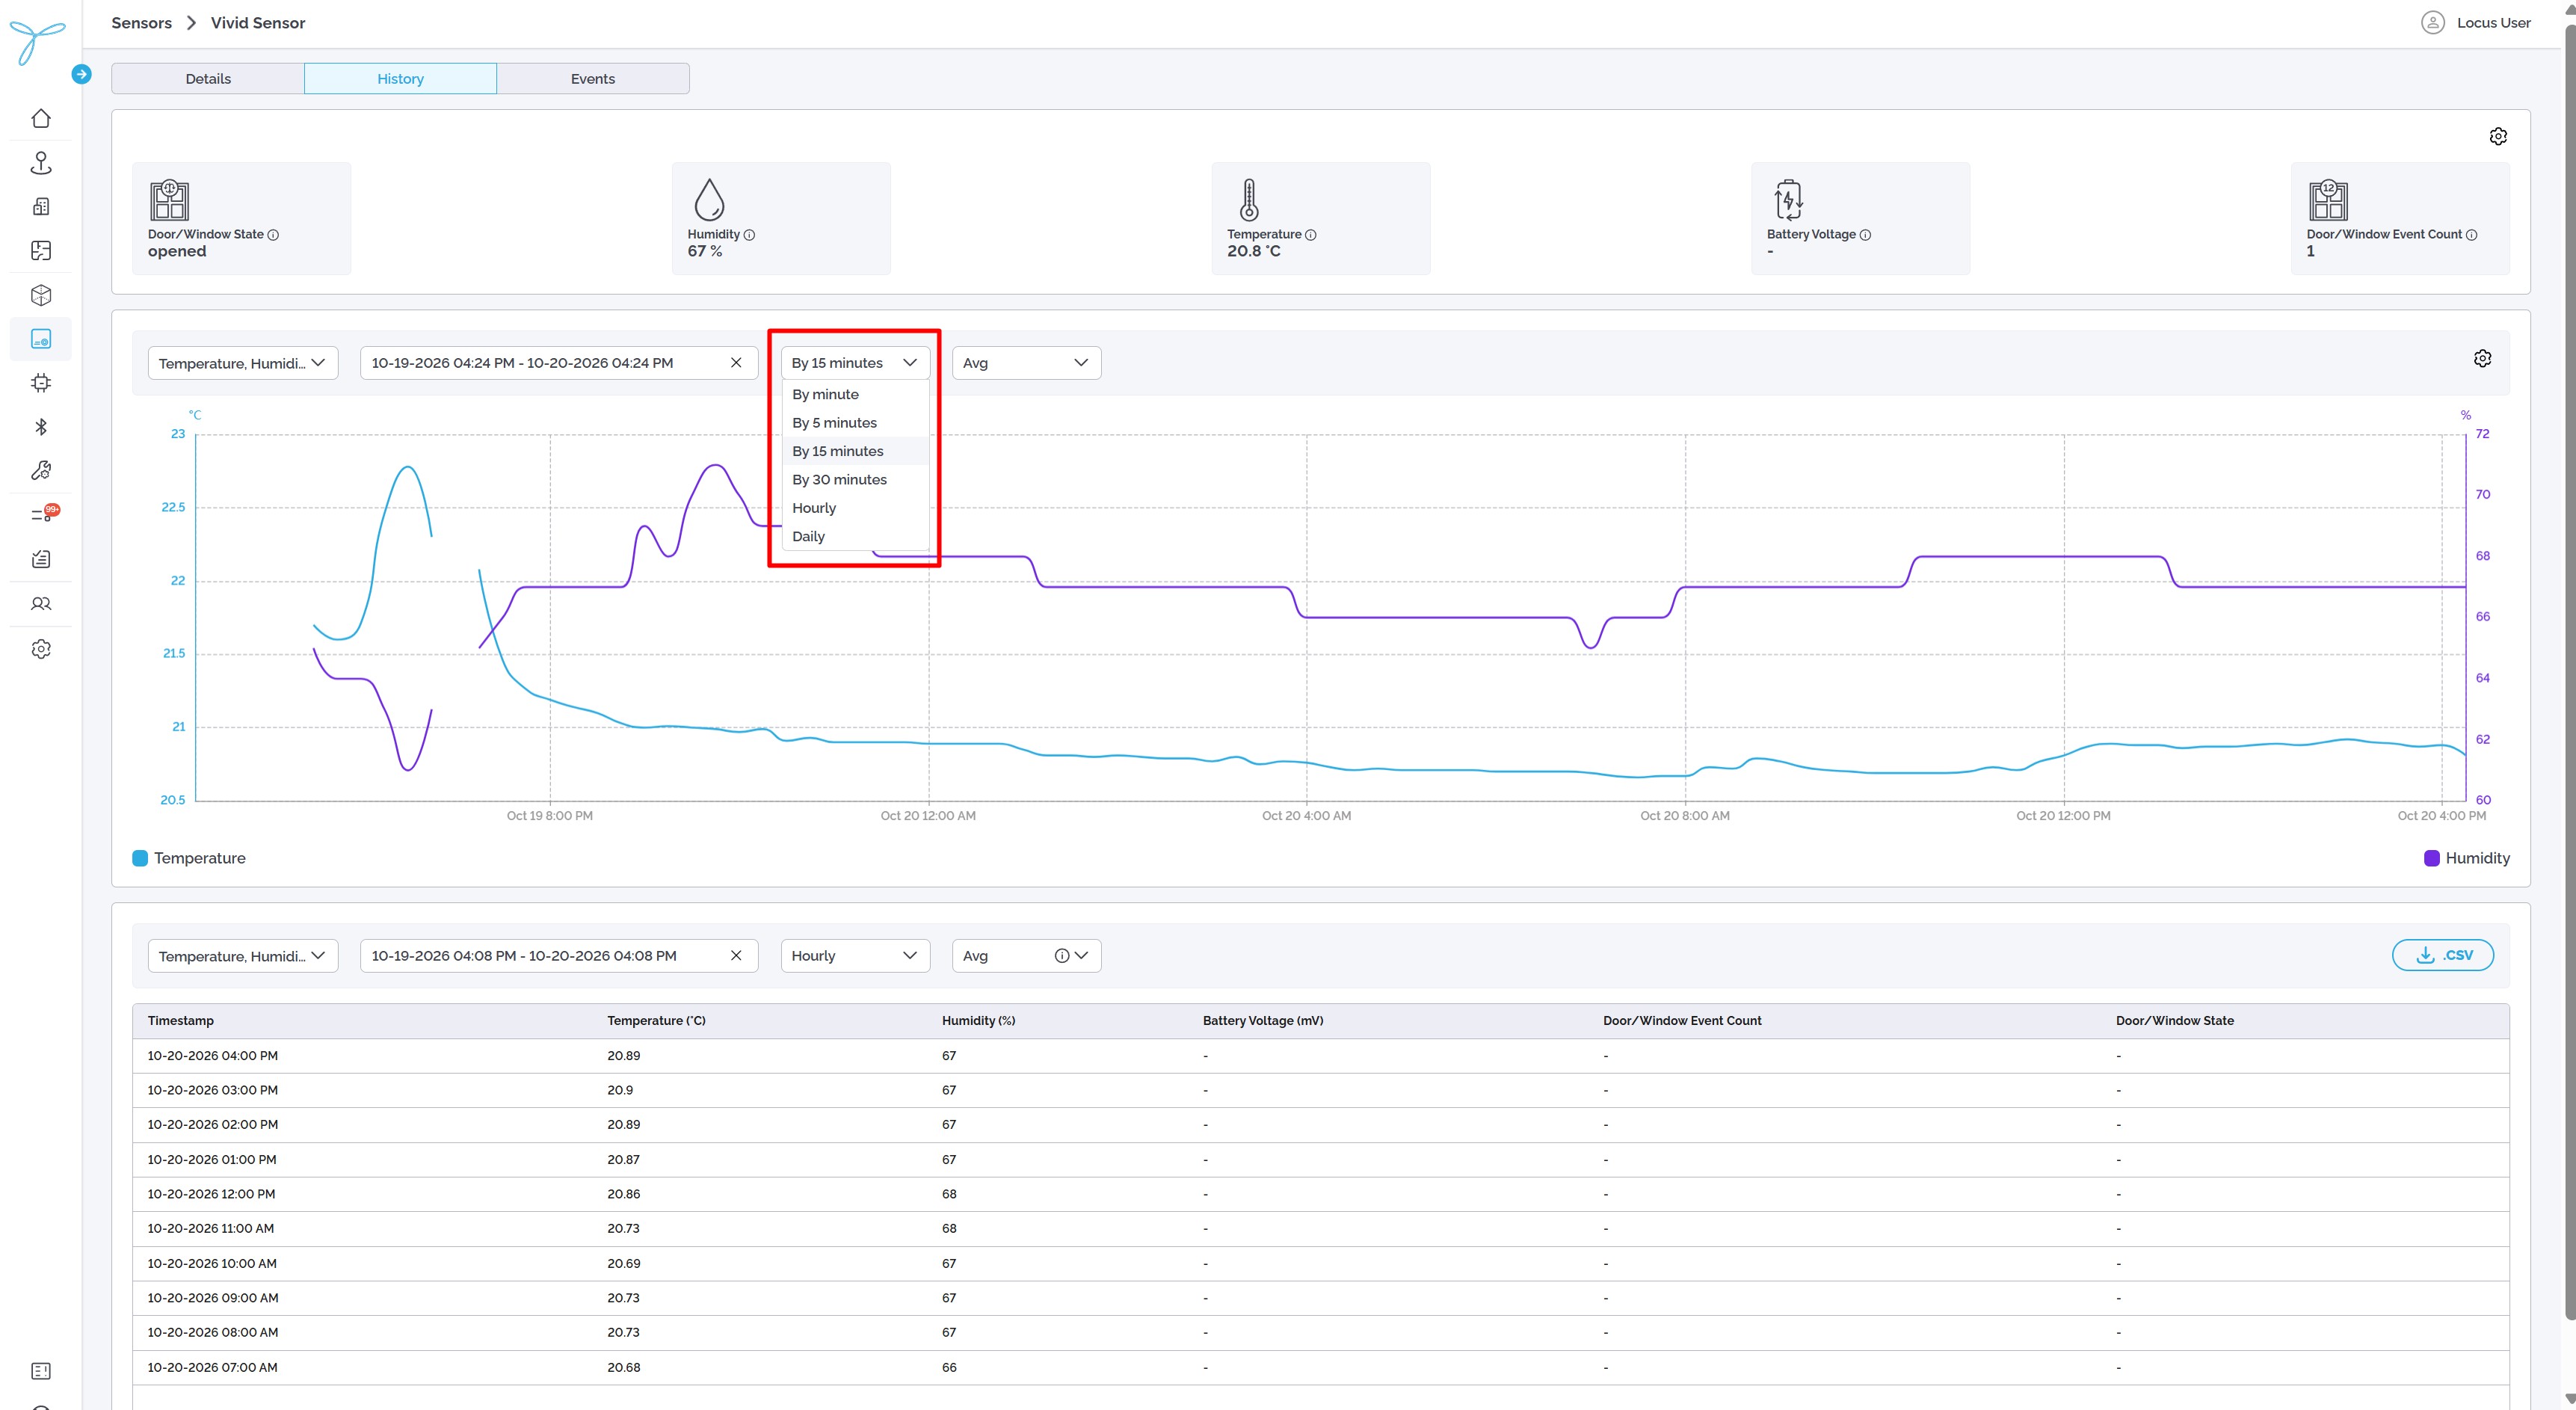This screenshot has height=1410, width=2576.
Task: Choose 'By 5 minutes' interval option
Action: pos(855,423)
